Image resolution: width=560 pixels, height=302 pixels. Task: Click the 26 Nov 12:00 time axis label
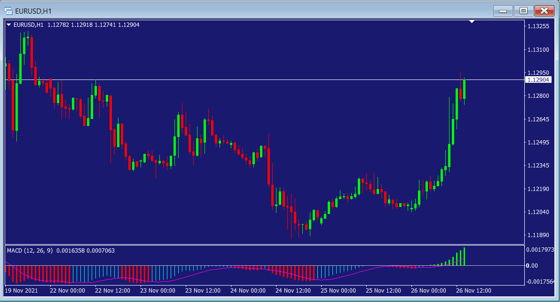click(474, 291)
